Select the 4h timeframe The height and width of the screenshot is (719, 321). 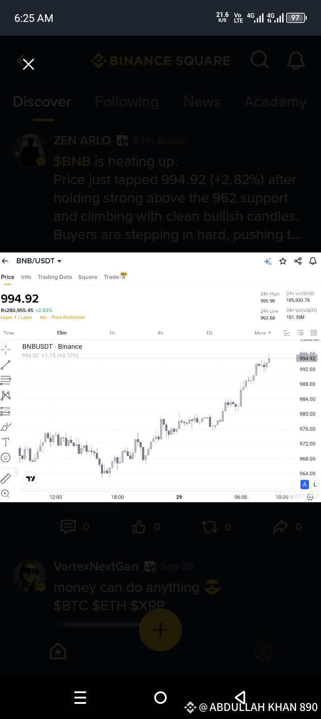click(x=160, y=333)
